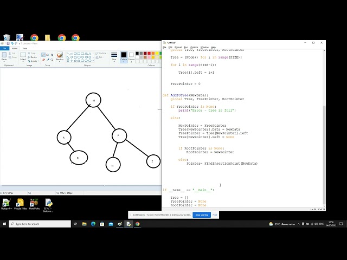Pick the black colour swatch
The height and width of the screenshot is (260, 347).
(x=137, y=53)
